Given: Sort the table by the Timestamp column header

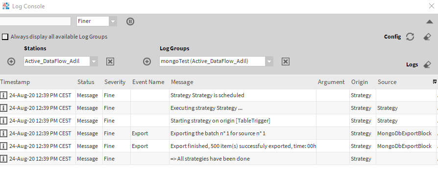Looking at the screenshot, I should click(x=15, y=82).
